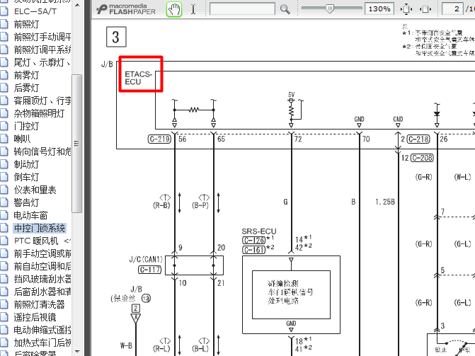The height and width of the screenshot is (356, 475).
Task: Open the 前照灯 entry
Action: click(x=26, y=24)
